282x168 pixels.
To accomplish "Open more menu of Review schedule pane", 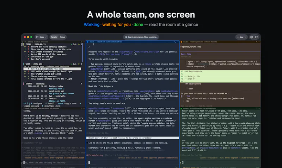I will (x=84, y=108).
